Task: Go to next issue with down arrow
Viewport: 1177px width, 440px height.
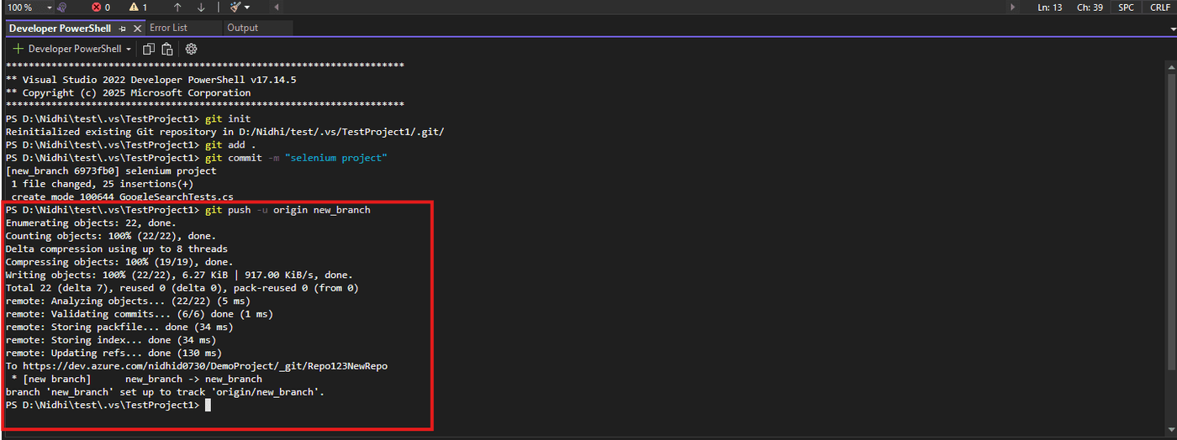Action: tap(201, 7)
